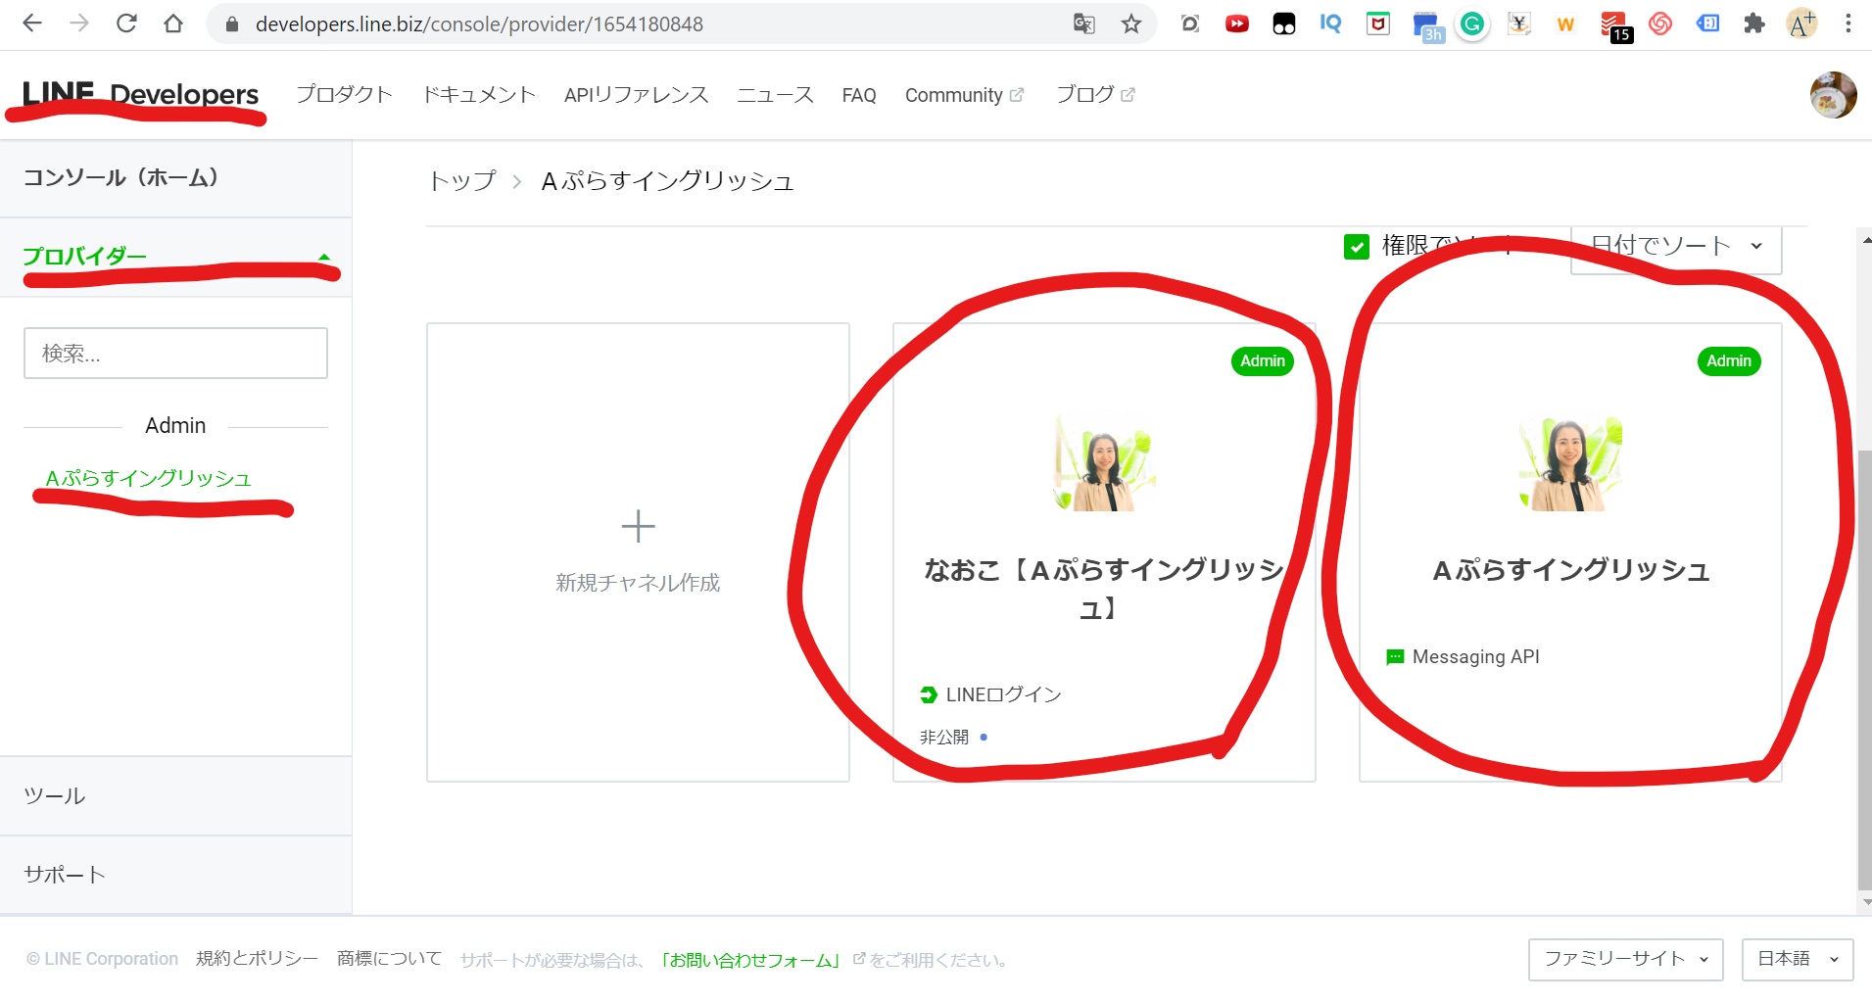Image resolution: width=1872 pixels, height=1003 pixels.
Task: Open the Todoist extension with badge 15
Action: point(1613,25)
